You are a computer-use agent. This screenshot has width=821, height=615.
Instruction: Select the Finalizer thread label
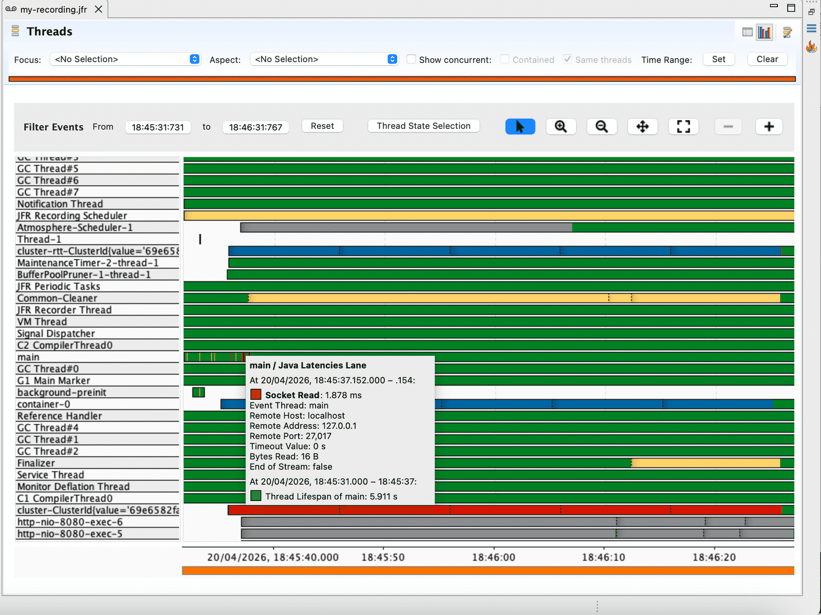click(x=97, y=463)
